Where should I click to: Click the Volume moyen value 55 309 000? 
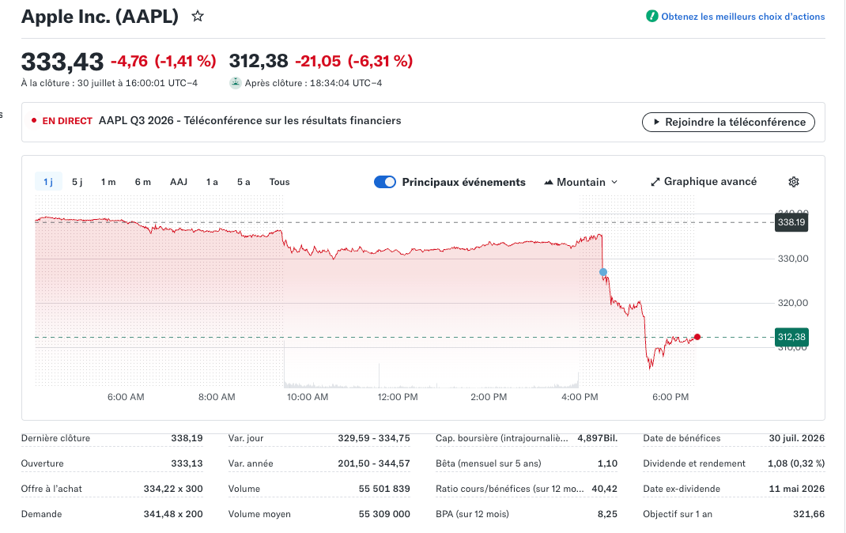pyautogui.click(x=384, y=514)
